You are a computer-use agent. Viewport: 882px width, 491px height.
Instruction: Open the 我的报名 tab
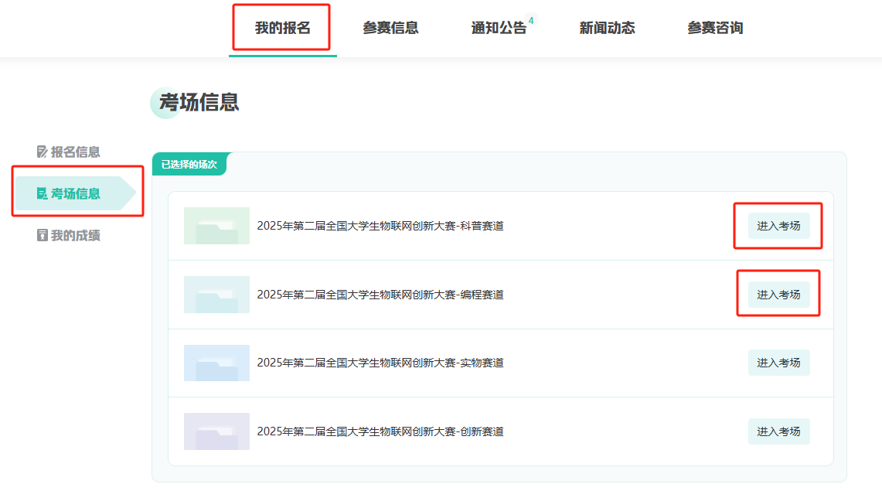(x=282, y=28)
